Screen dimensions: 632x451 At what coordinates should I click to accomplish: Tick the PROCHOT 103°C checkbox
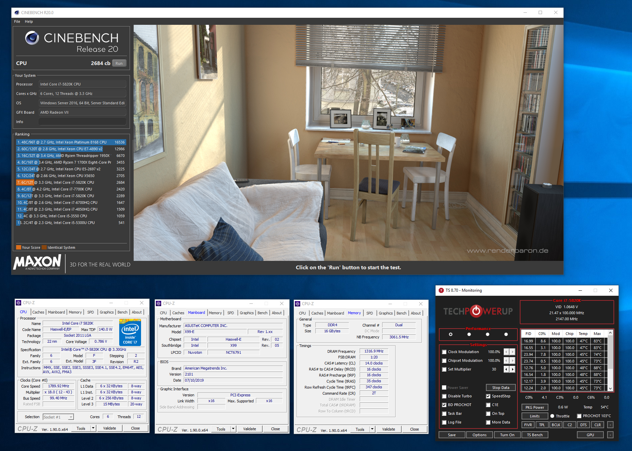point(579,416)
